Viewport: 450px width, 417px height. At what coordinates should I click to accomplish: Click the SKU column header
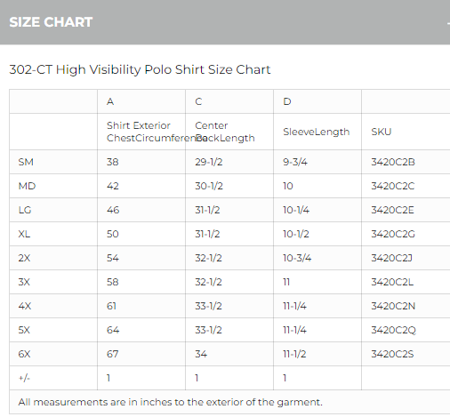tap(382, 132)
